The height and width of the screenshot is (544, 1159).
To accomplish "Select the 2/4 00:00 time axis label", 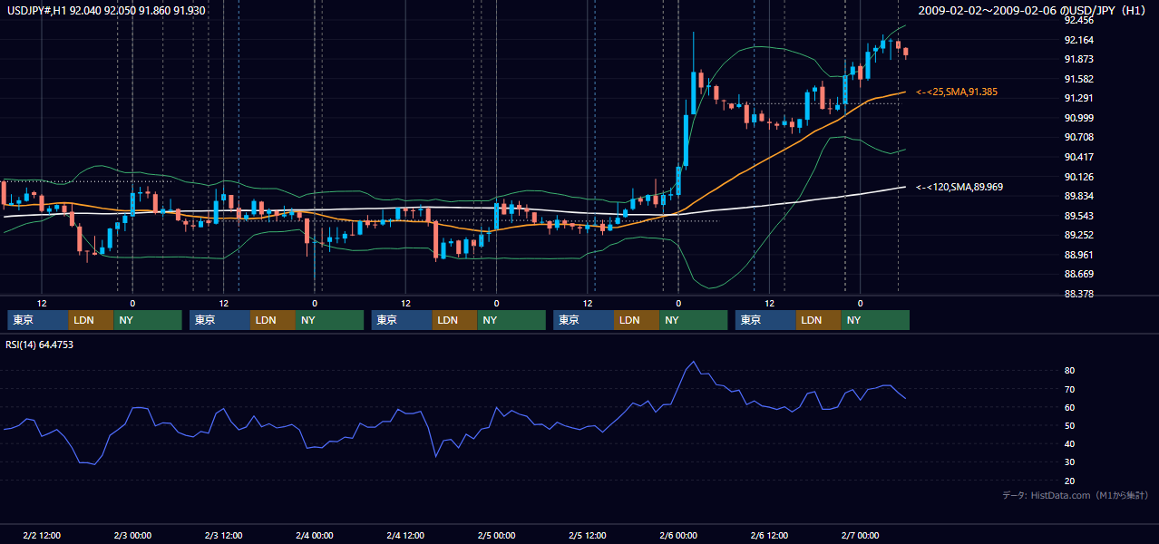I will pyautogui.click(x=315, y=536).
